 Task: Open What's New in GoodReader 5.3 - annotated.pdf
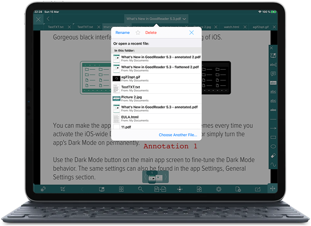156,109
